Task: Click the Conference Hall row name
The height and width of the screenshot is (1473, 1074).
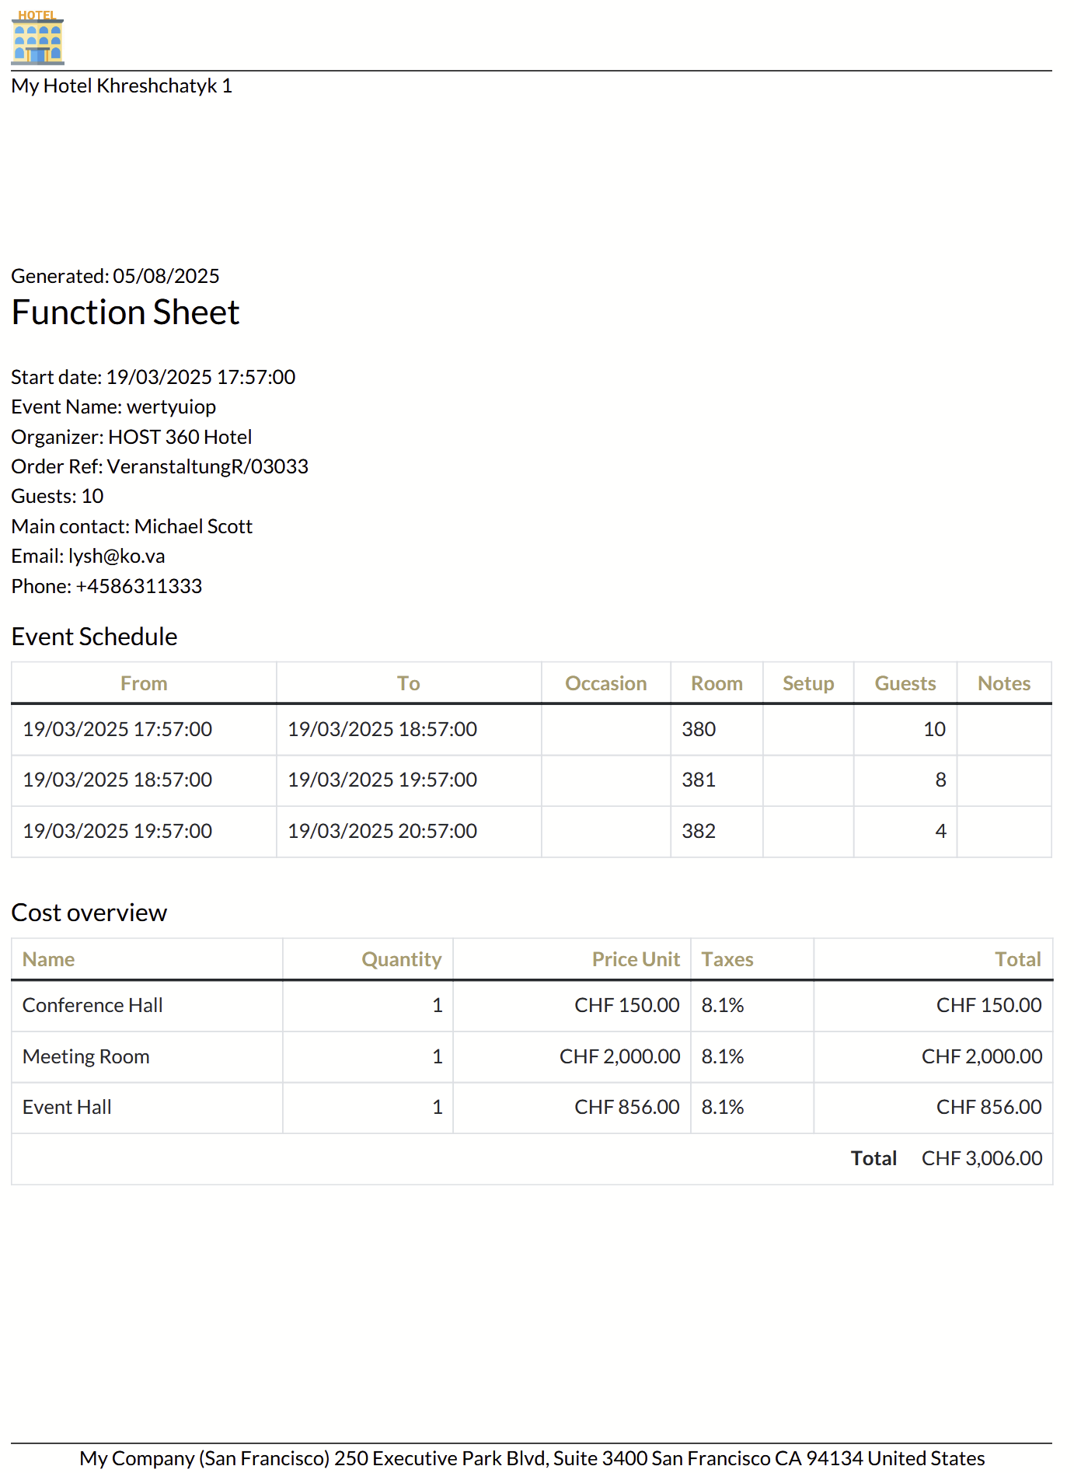Action: [92, 1005]
